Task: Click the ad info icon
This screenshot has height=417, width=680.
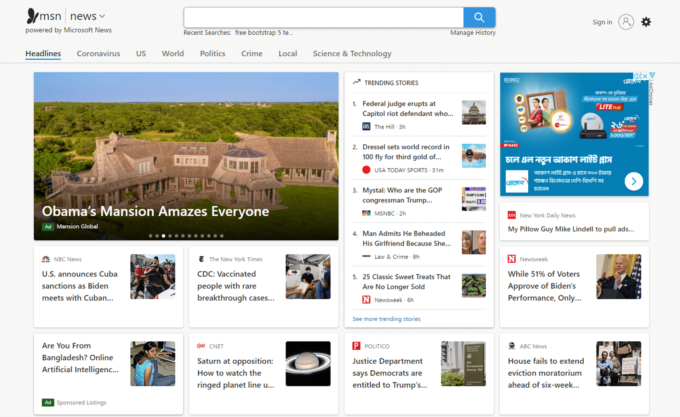Action: (637, 76)
